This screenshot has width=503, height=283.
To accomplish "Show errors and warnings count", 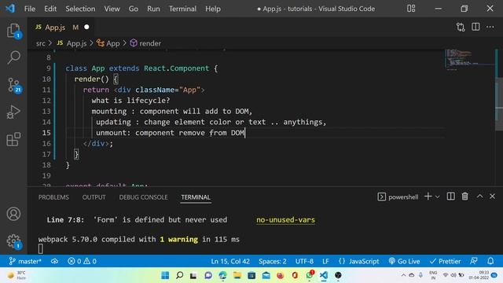I will click(82, 261).
